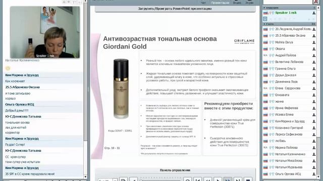The width and height of the screenshot is (323, 181).
Task: Select participant Дарья Донская
Action: pyautogui.click(x=286, y=75)
